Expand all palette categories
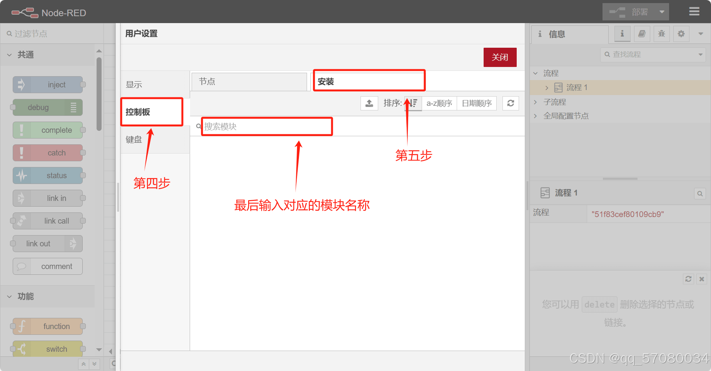The image size is (711, 371). [x=94, y=364]
